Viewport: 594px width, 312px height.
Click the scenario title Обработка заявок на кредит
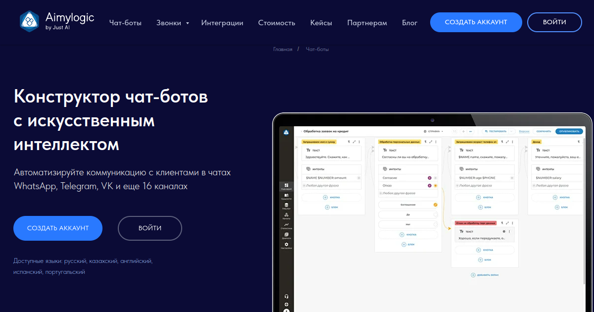point(326,131)
